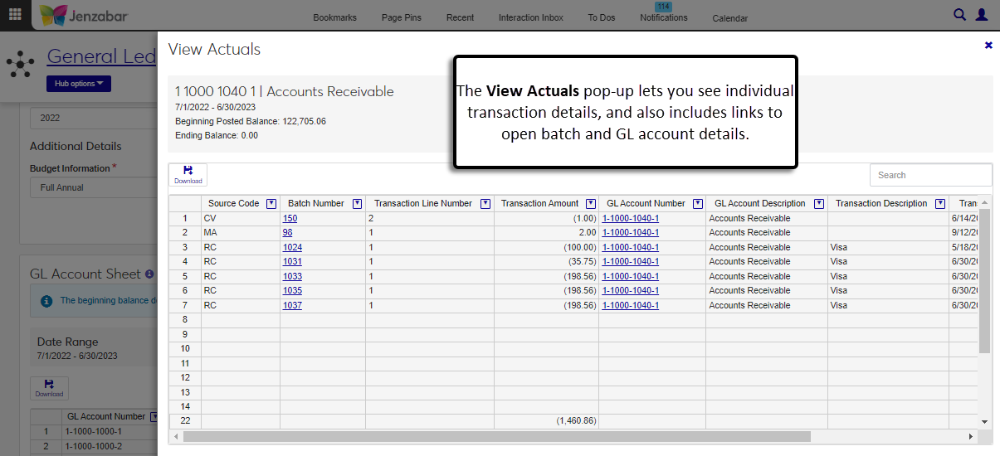
Task: Open the Batch Number column filter
Action: click(x=357, y=204)
